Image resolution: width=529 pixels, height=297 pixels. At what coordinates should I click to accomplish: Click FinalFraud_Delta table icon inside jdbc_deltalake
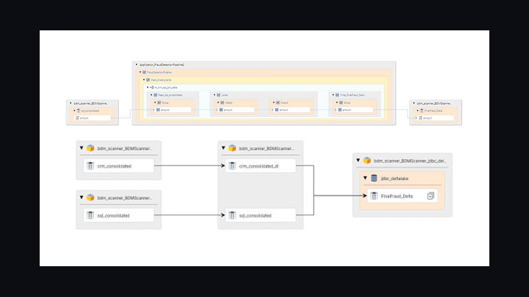pyautogui.click(x=374, y=196)
